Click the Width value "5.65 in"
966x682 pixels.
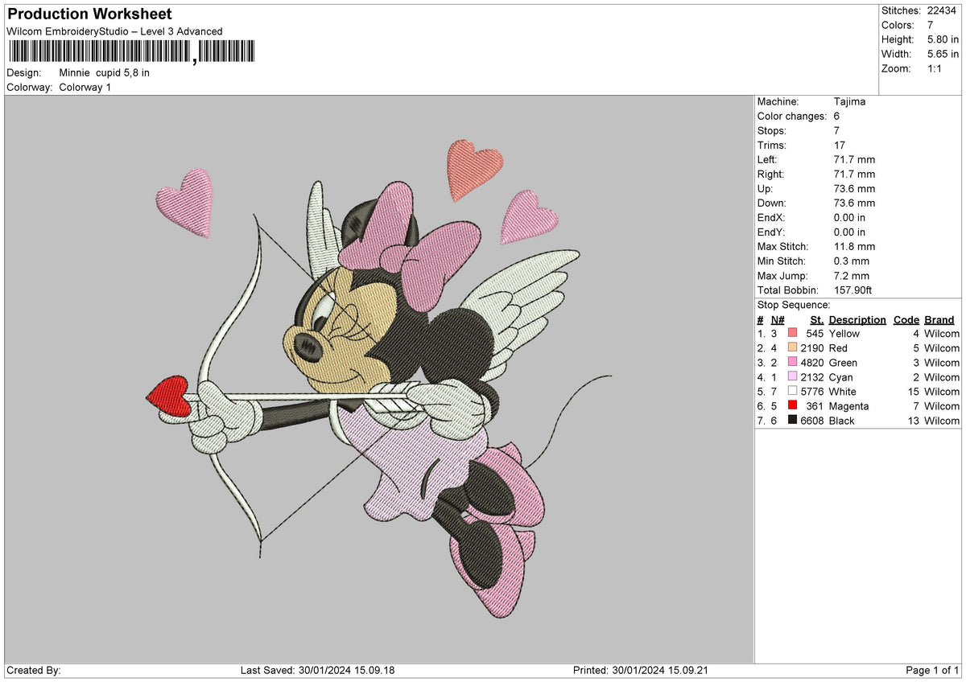tap(943, 54)
